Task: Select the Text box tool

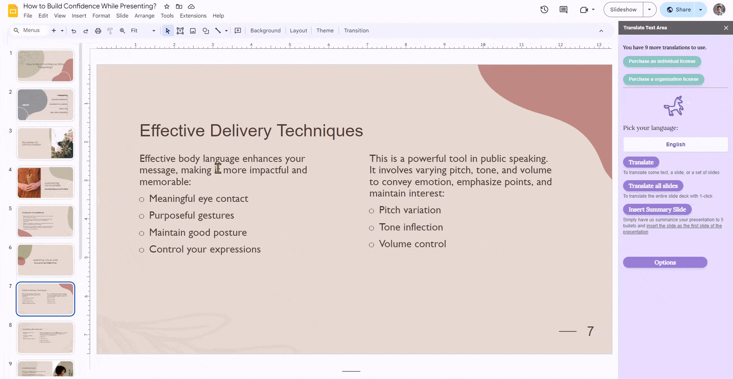Action: point(180,30)
